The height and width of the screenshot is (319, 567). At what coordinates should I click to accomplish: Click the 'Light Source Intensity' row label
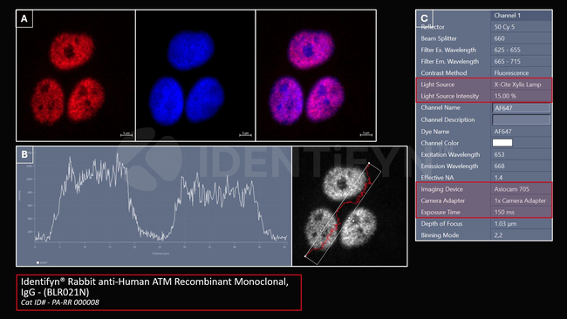pyautogui.click(x=450, y=96)
